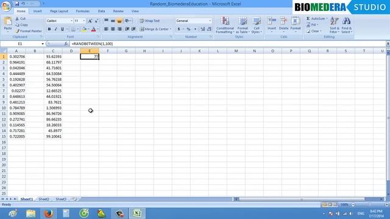Toggle Middle Align
This screenshot has height=219, width=390.
click(x=113, y=21)
